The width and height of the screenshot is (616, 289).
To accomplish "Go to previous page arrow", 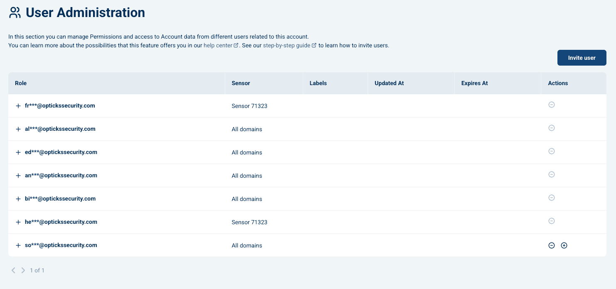I will tap(13, 270).
